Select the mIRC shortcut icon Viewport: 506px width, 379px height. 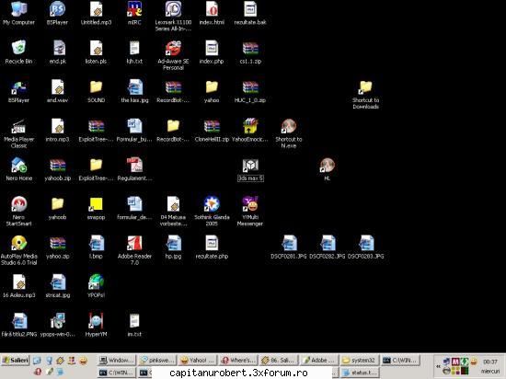coord(134,9)
